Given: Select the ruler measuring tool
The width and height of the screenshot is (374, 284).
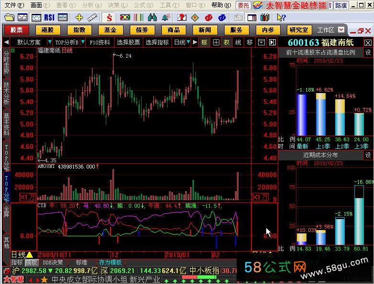Looking at the screenshot, I should [x=92, y=17].
